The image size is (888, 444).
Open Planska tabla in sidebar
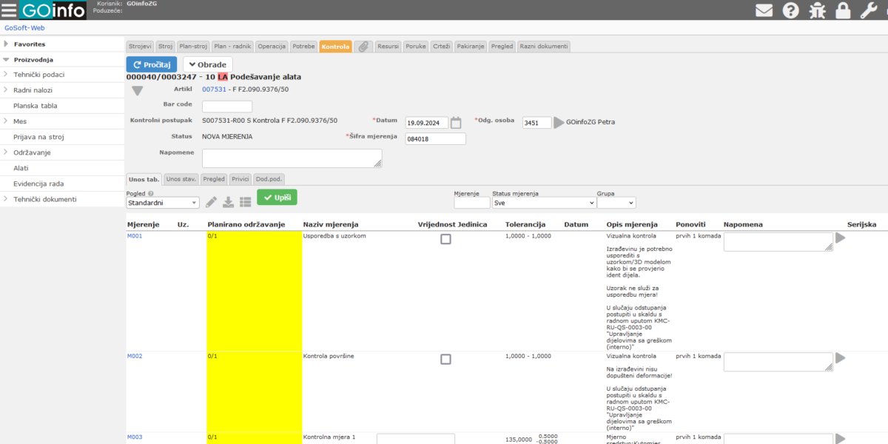[36, 106]
